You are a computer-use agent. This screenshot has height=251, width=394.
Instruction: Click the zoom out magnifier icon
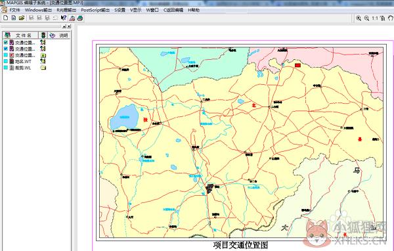pyautogui.click(x=366, y=18)
